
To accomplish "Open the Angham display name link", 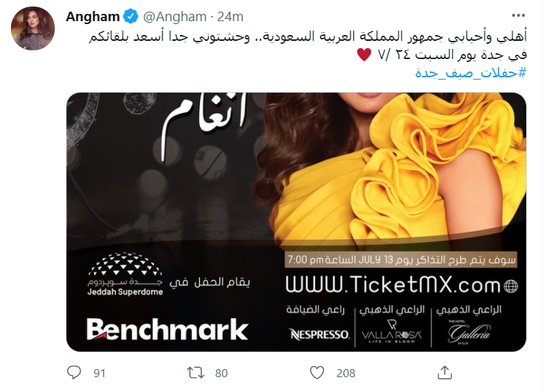I will pos(93,17).
